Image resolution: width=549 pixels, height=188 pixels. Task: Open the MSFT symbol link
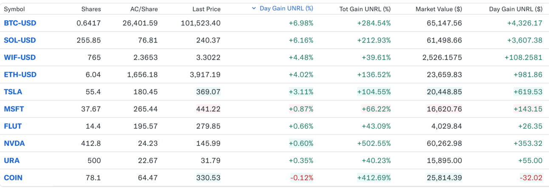click(x=14, y=109)
